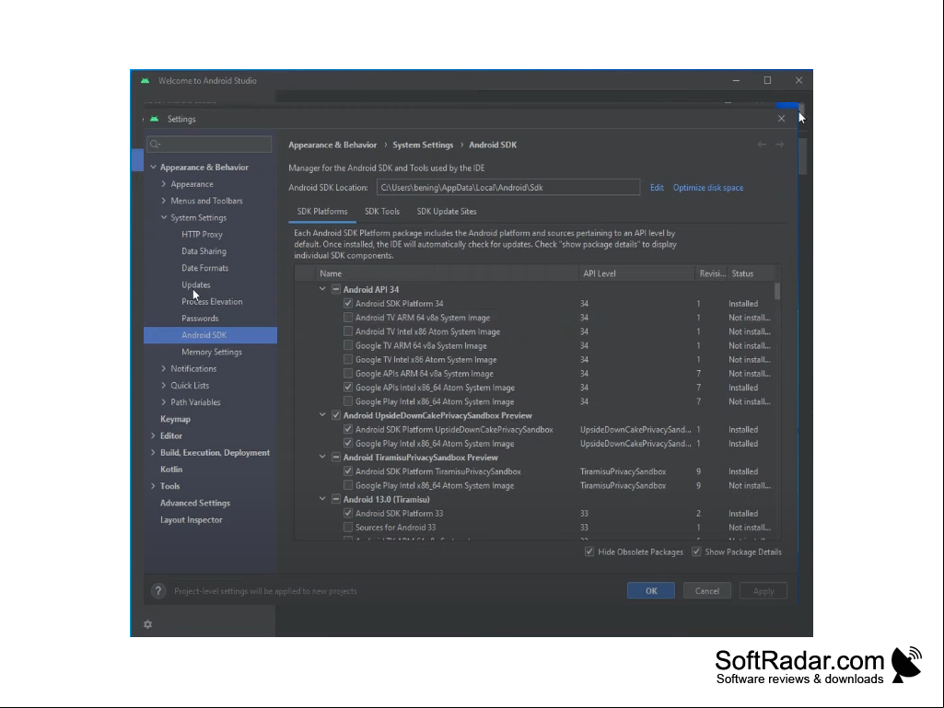
Task: Open SDK Update Sites tab
Action: [447, 212]
